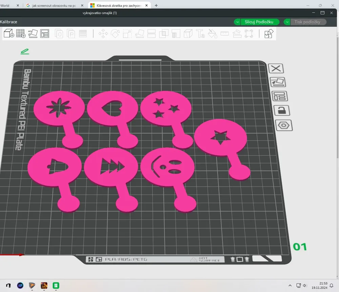Select the Scale tool
This screenshot has height=292, width=339.
(127, 34)
